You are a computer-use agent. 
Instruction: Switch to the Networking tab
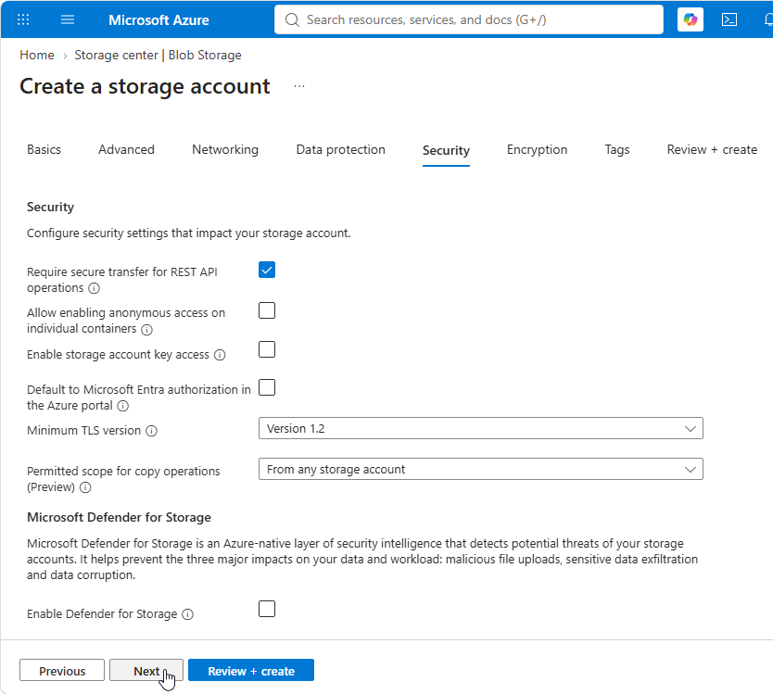coord(225,150)
